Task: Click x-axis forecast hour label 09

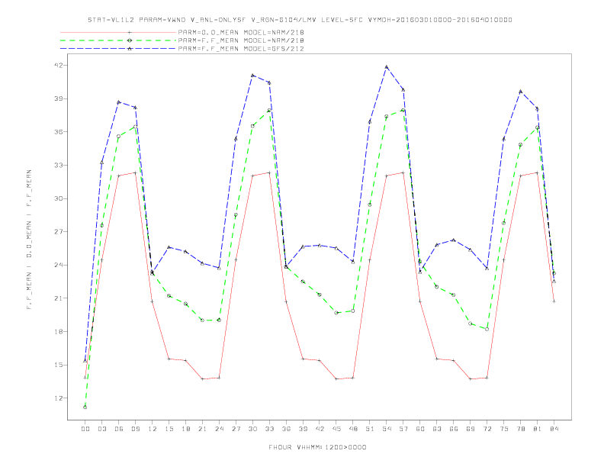Action: pos(135,429)
